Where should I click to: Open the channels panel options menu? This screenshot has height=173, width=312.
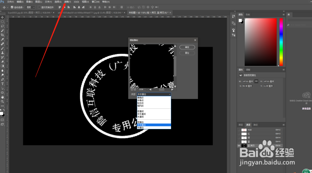tap(284, 125)
